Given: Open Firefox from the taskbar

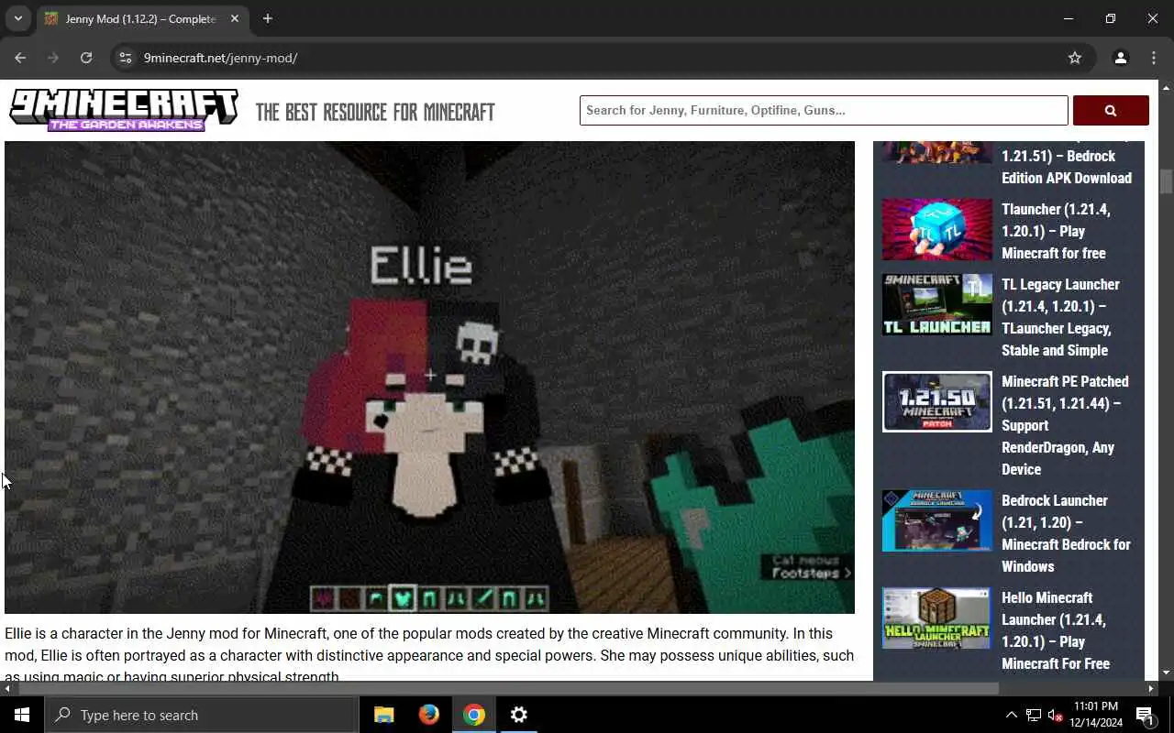Looking at the screenshot, I should point(428,715).
